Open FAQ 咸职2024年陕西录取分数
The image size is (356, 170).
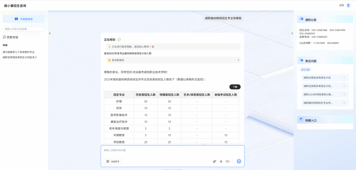325,95
